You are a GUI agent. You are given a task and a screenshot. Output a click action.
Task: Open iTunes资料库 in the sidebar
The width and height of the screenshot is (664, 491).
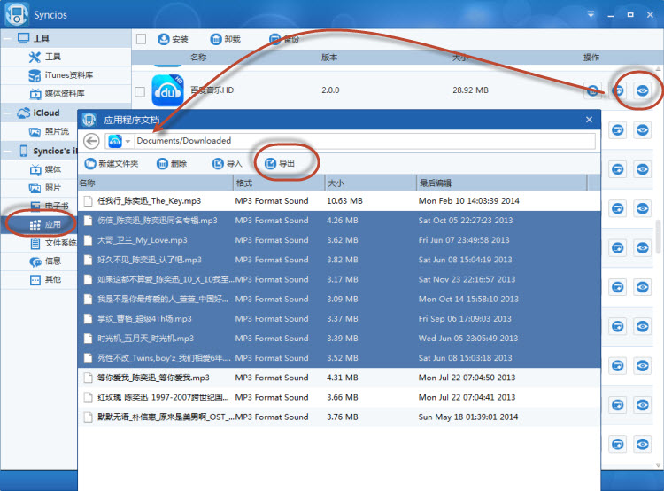pyautogui.click(x=60, y=75)
